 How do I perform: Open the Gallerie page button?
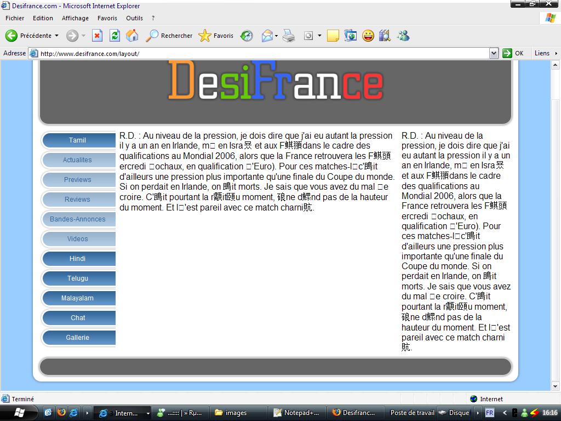coord(79,337)
